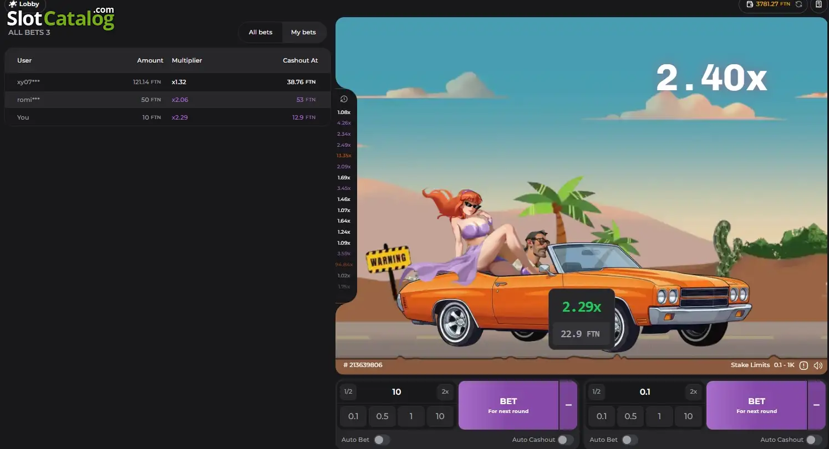Remove right bet panel with minus icon
Screen dimensions: 829x449
(x=816, y=405)
